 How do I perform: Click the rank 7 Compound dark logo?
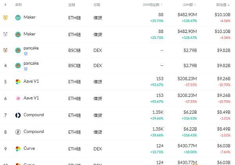[18, 115]
